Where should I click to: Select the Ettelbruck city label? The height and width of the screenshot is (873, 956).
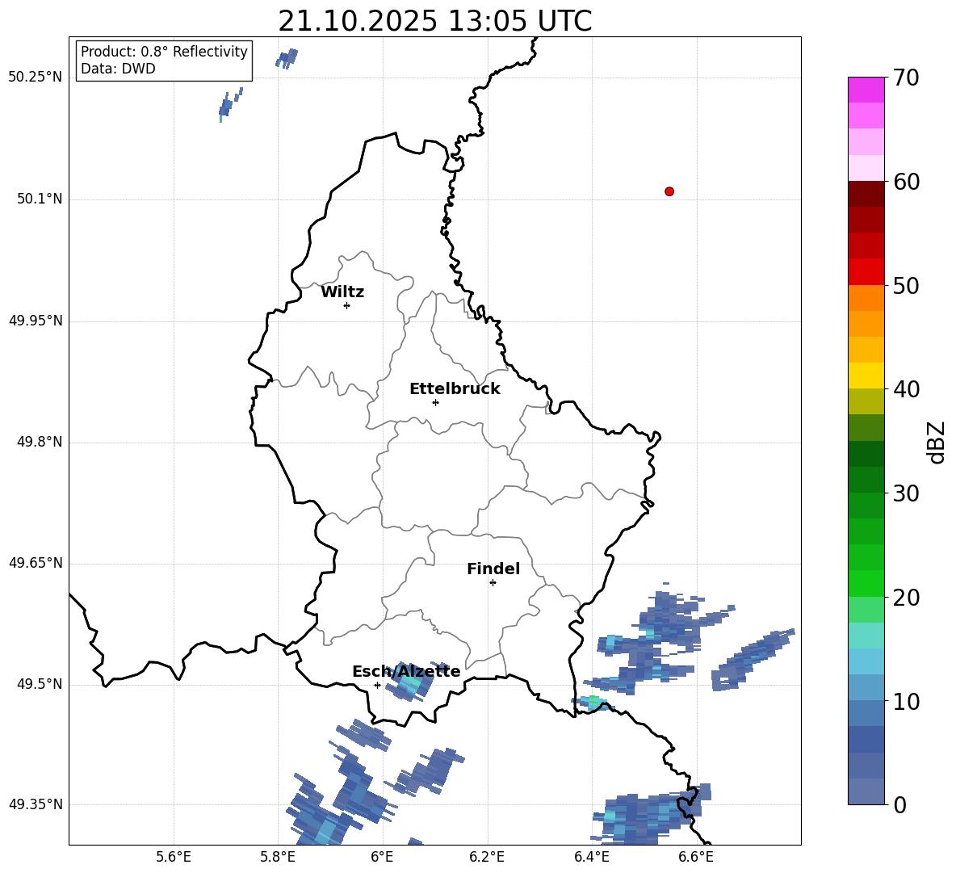tap(455, 389)
